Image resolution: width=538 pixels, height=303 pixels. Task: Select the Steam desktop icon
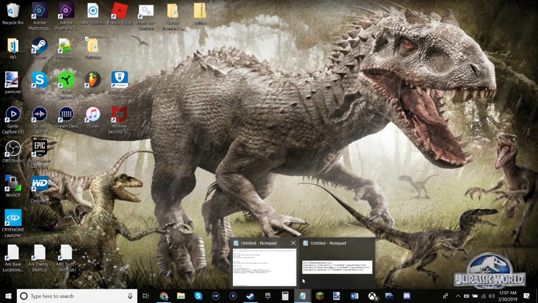click(40, 48)
